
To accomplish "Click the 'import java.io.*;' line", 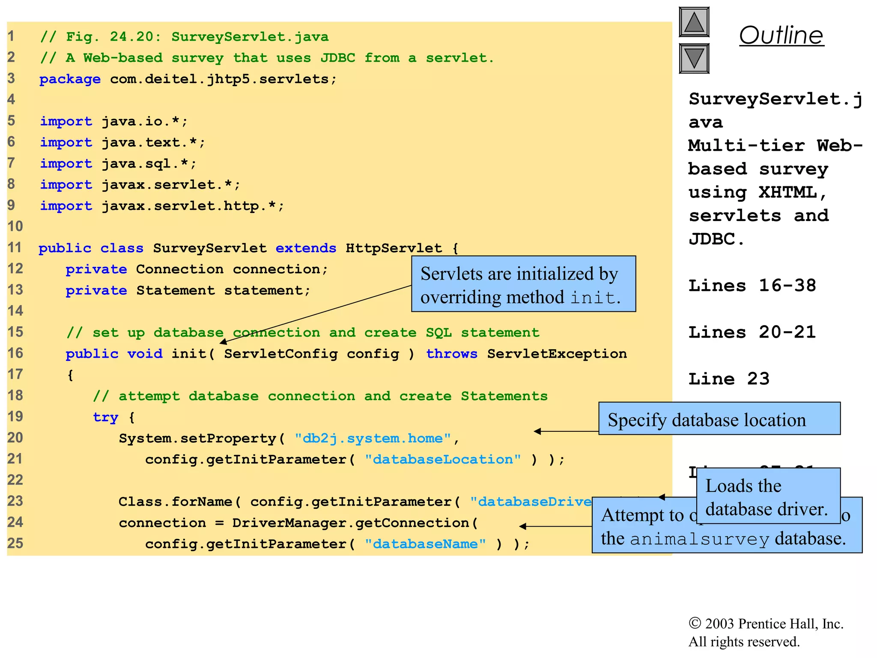I will tap(114, 121).
